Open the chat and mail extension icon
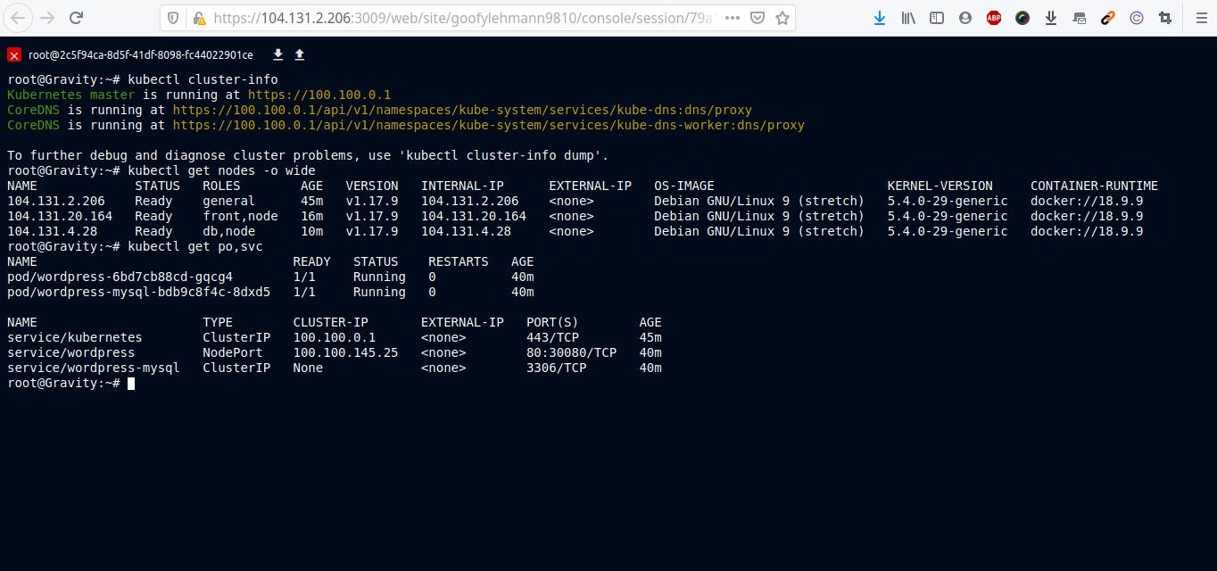The image size is (1217, 571). (x=1080, y=18)
